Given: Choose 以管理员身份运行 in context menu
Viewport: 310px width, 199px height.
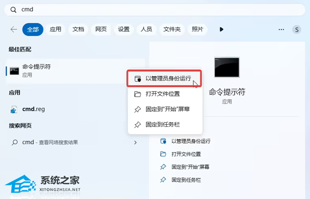Looking at the screenshot, I should coord(164,78).
